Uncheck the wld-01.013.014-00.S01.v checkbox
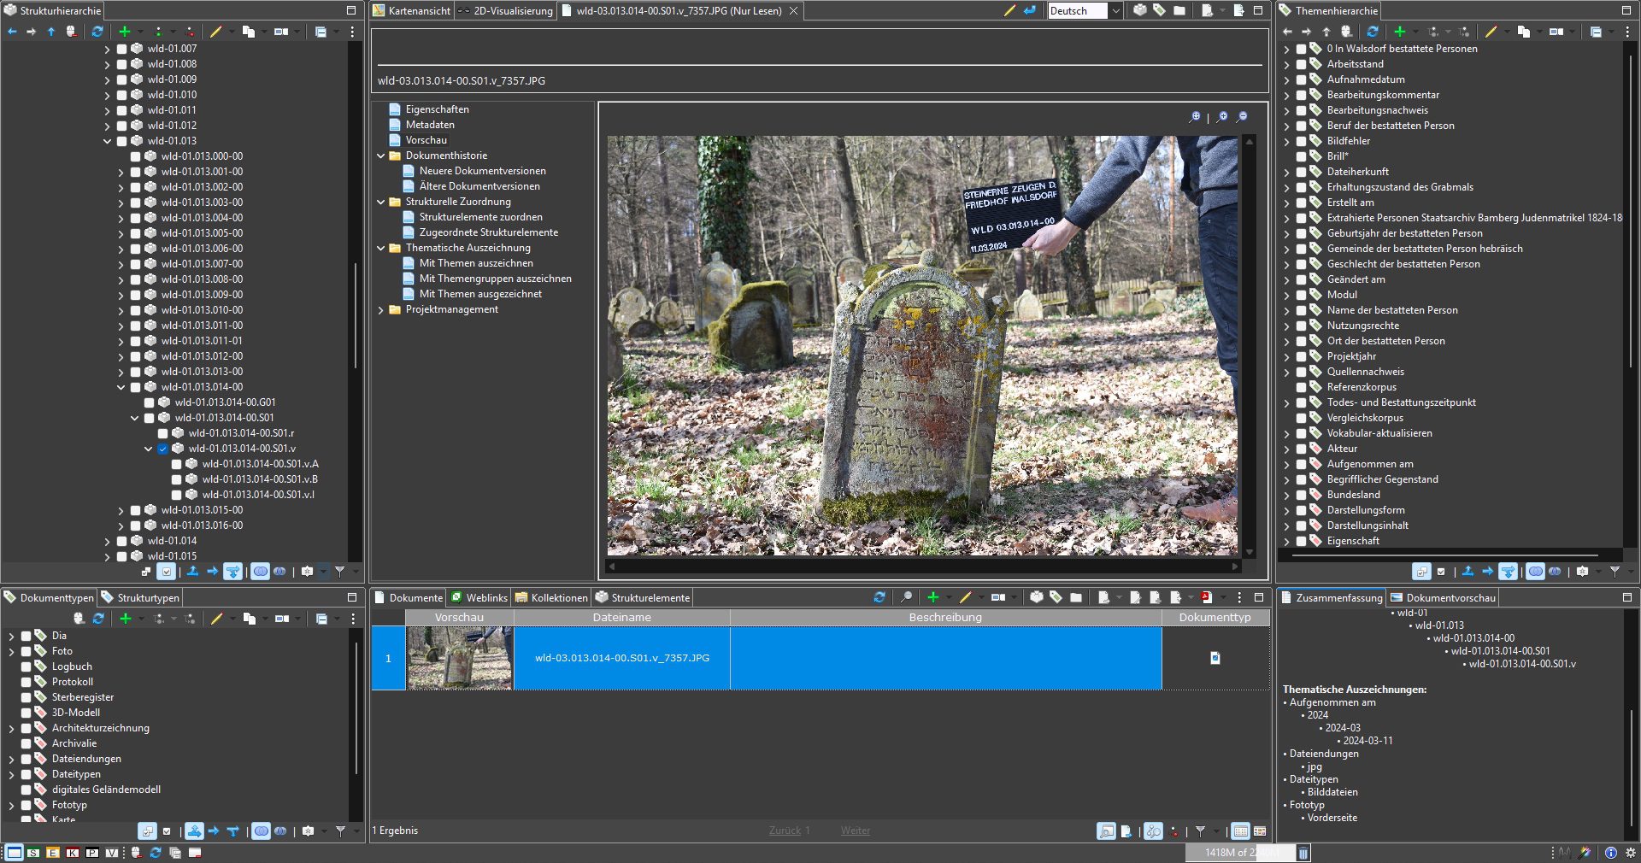Screen dimensions: 1641x863 [x=162, y=449]
